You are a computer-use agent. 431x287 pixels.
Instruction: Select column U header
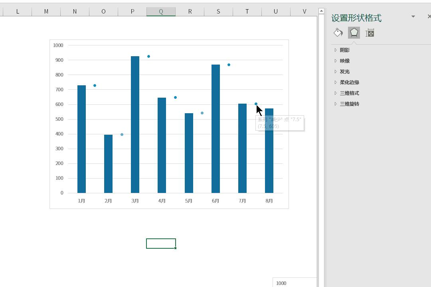point(275,12)
